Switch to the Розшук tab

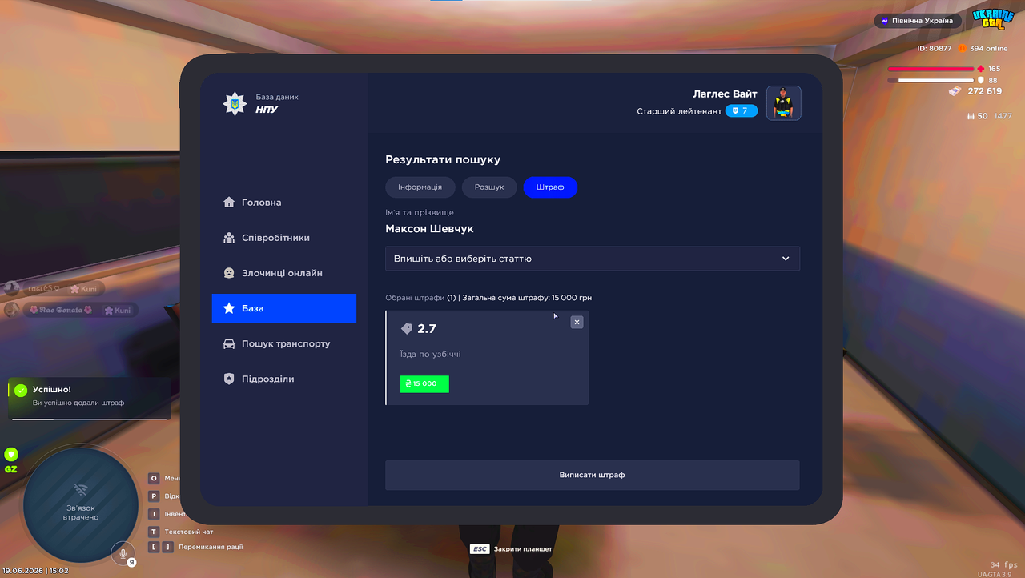(x=489, y=187)
